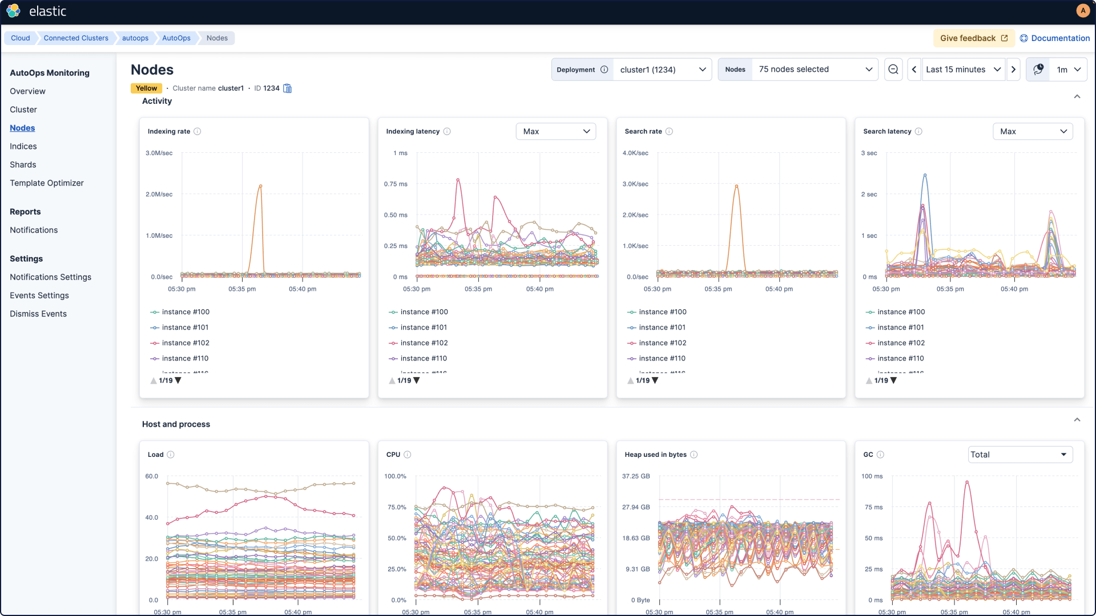Click the Elastic logo

[14, 11]
